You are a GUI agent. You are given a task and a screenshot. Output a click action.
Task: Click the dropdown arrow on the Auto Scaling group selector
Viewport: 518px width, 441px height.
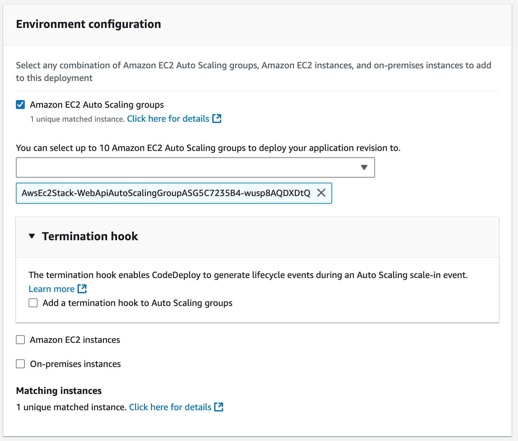[364, 167]
